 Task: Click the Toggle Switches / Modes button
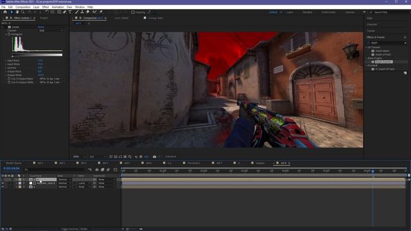click(74, 229)
